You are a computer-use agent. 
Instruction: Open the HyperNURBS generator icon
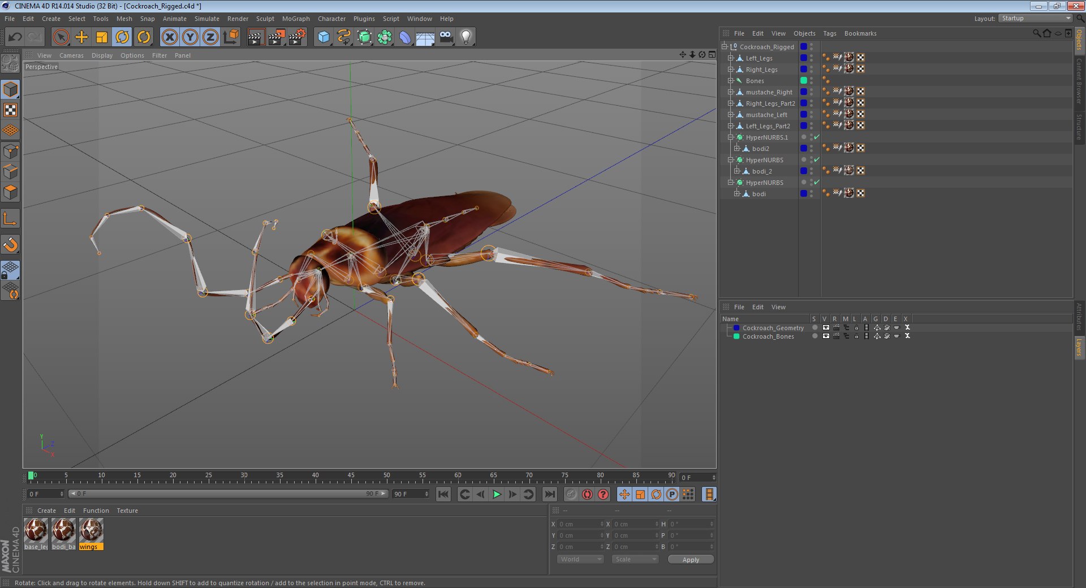point(365,37)
